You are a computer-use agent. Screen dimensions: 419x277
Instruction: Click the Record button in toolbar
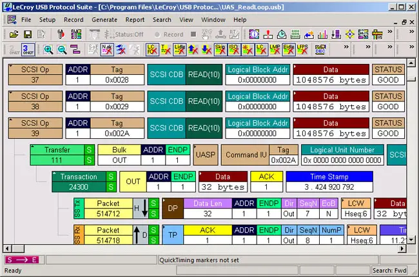pos(168,34)
